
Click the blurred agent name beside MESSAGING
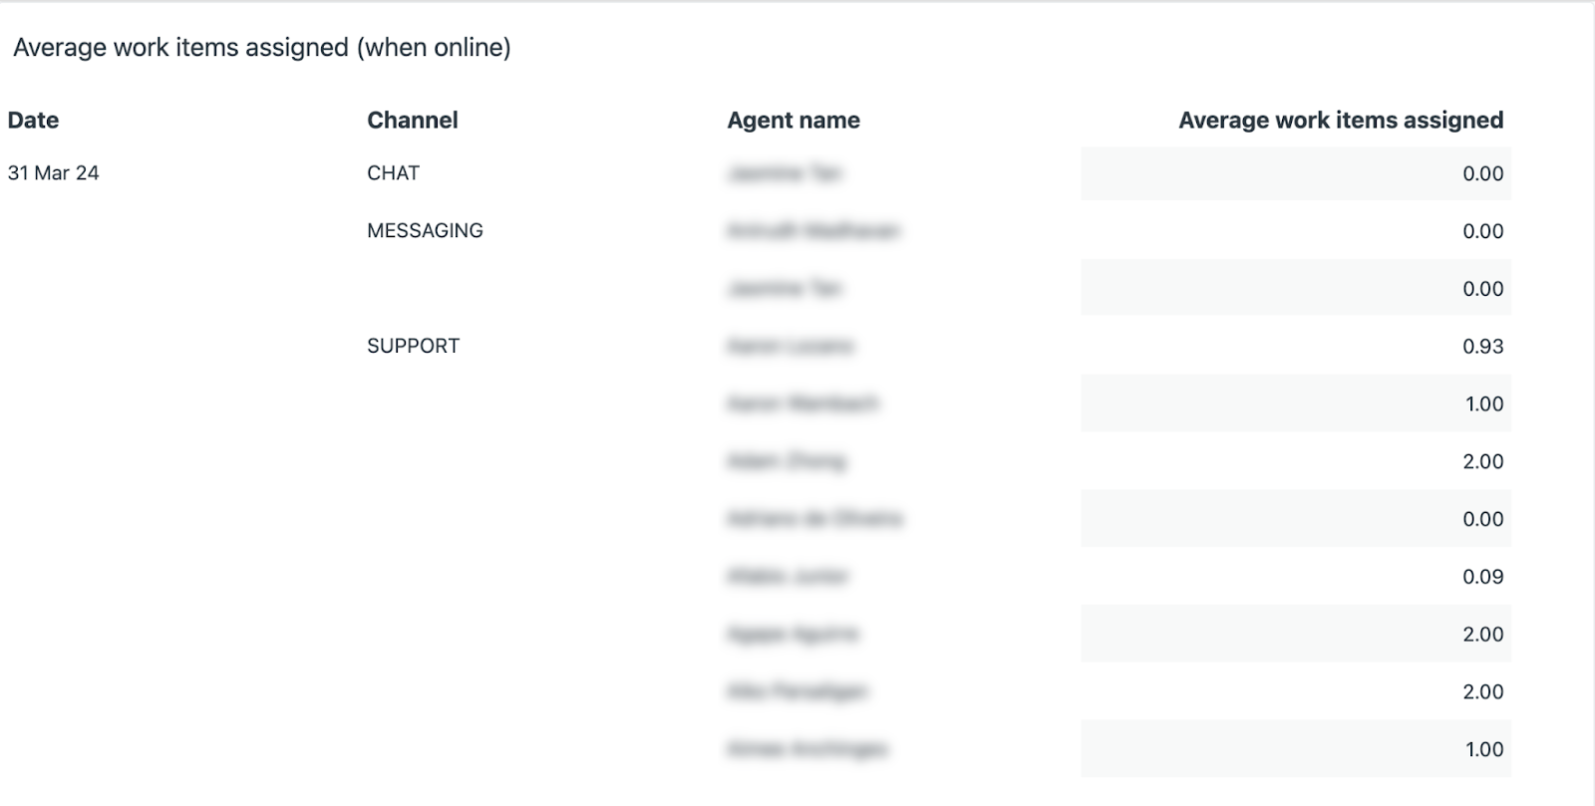pyautogui.click(x=813, y=231)
